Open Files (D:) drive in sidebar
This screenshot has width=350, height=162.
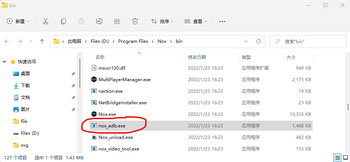tap(26, 133)
